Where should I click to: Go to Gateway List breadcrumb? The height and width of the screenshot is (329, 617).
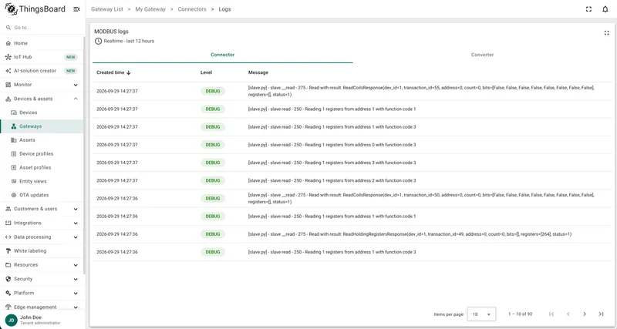[x=107, y=9]
